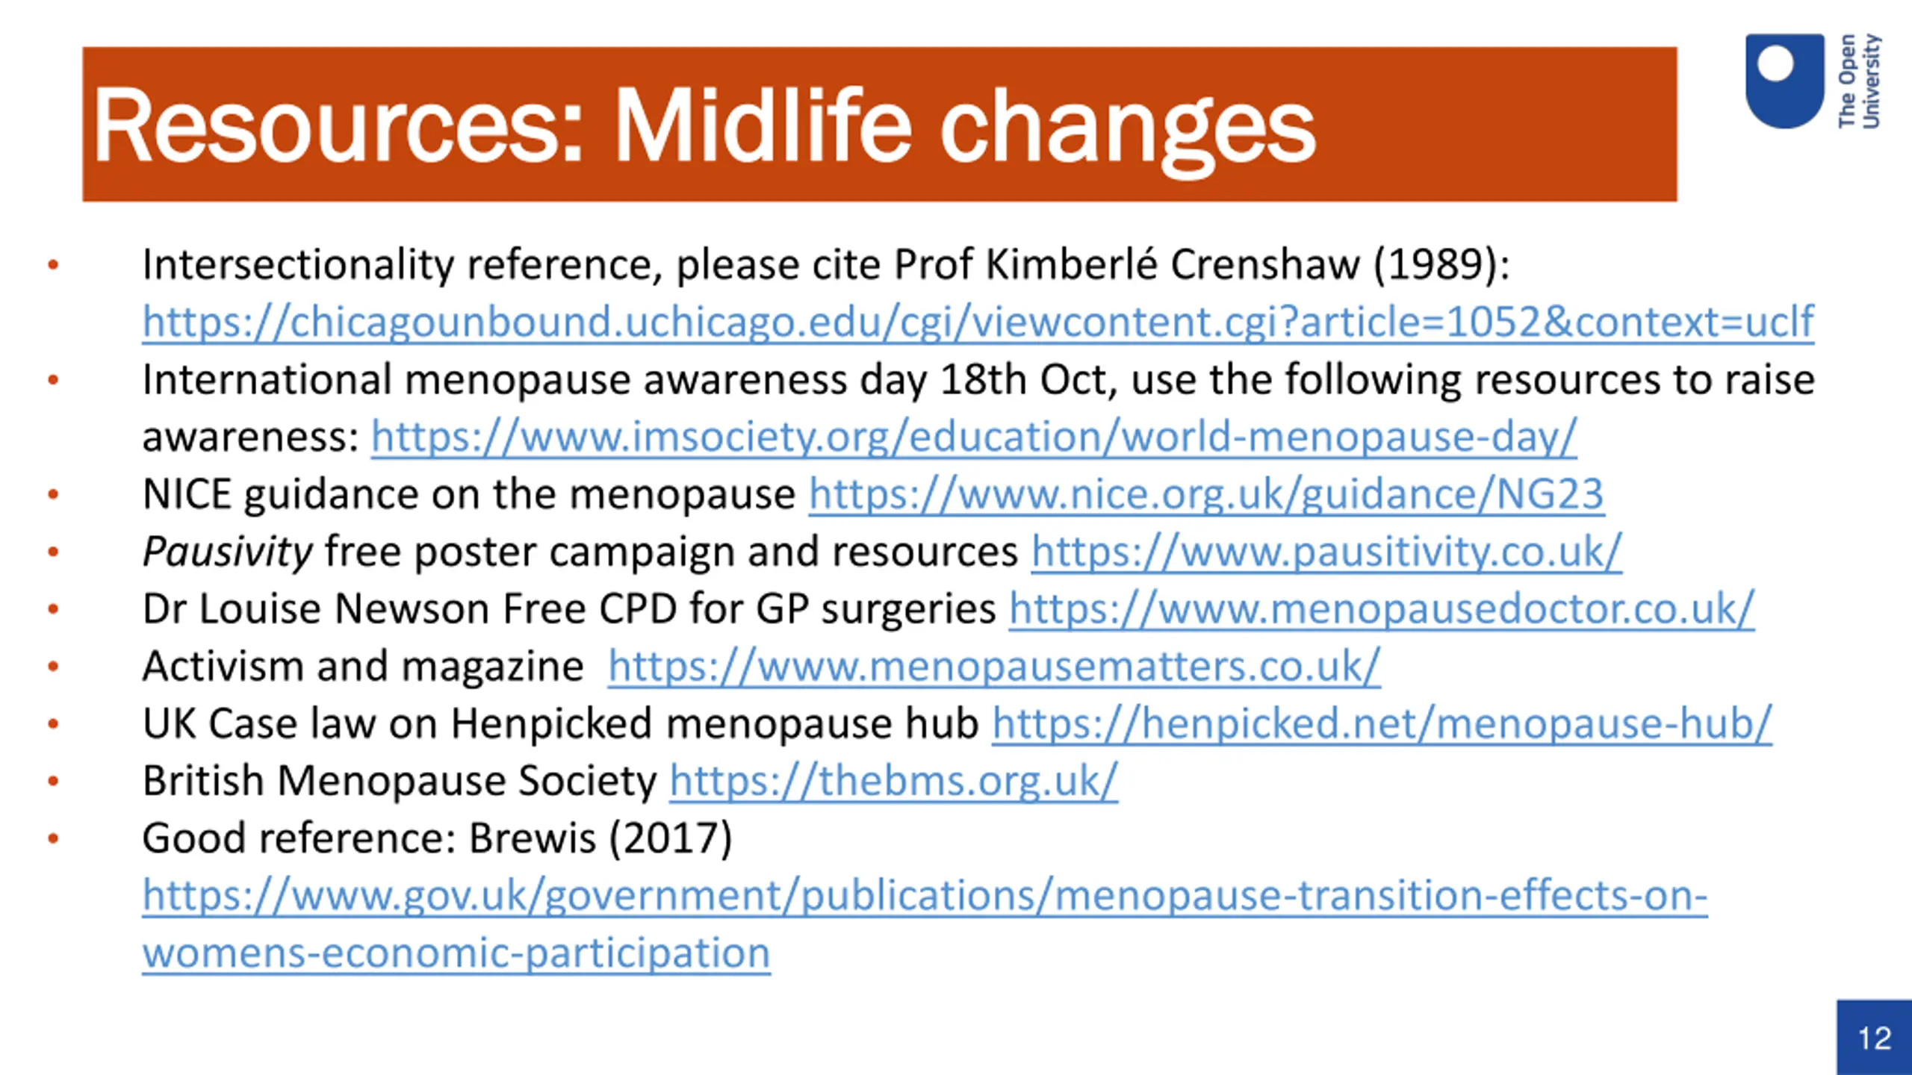Select the 'Resources: Midlife changes' title
The height and width of the screenshot is (1075, 1912).
coord(703,125)
